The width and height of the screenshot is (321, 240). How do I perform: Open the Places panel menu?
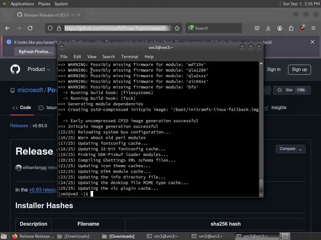[x=44, y=4]
